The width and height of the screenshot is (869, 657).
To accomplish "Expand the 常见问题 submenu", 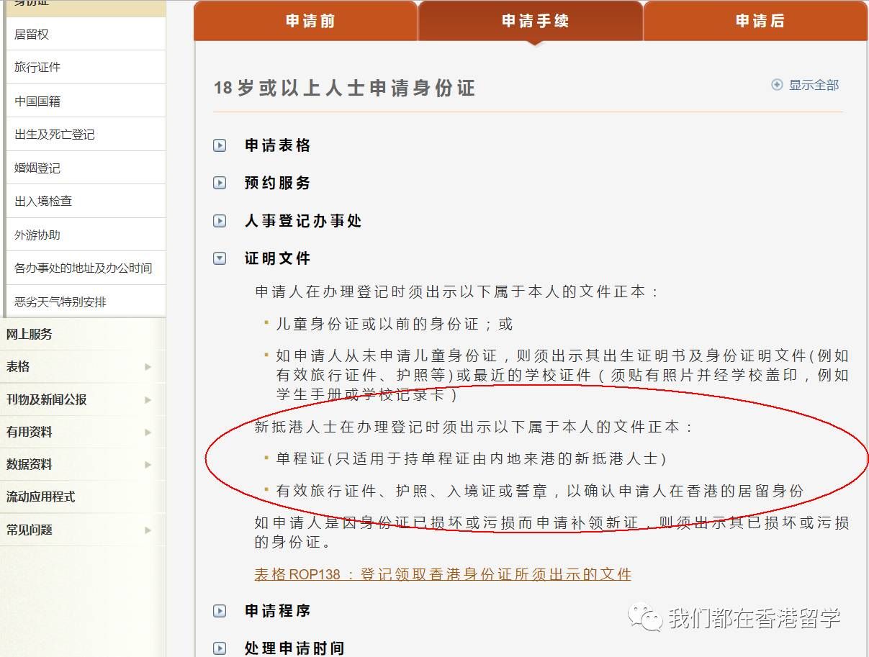I will (148, 530).
